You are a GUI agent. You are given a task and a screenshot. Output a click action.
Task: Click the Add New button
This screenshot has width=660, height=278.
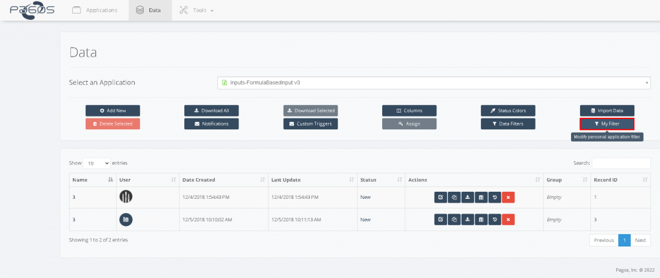point(113,111)
